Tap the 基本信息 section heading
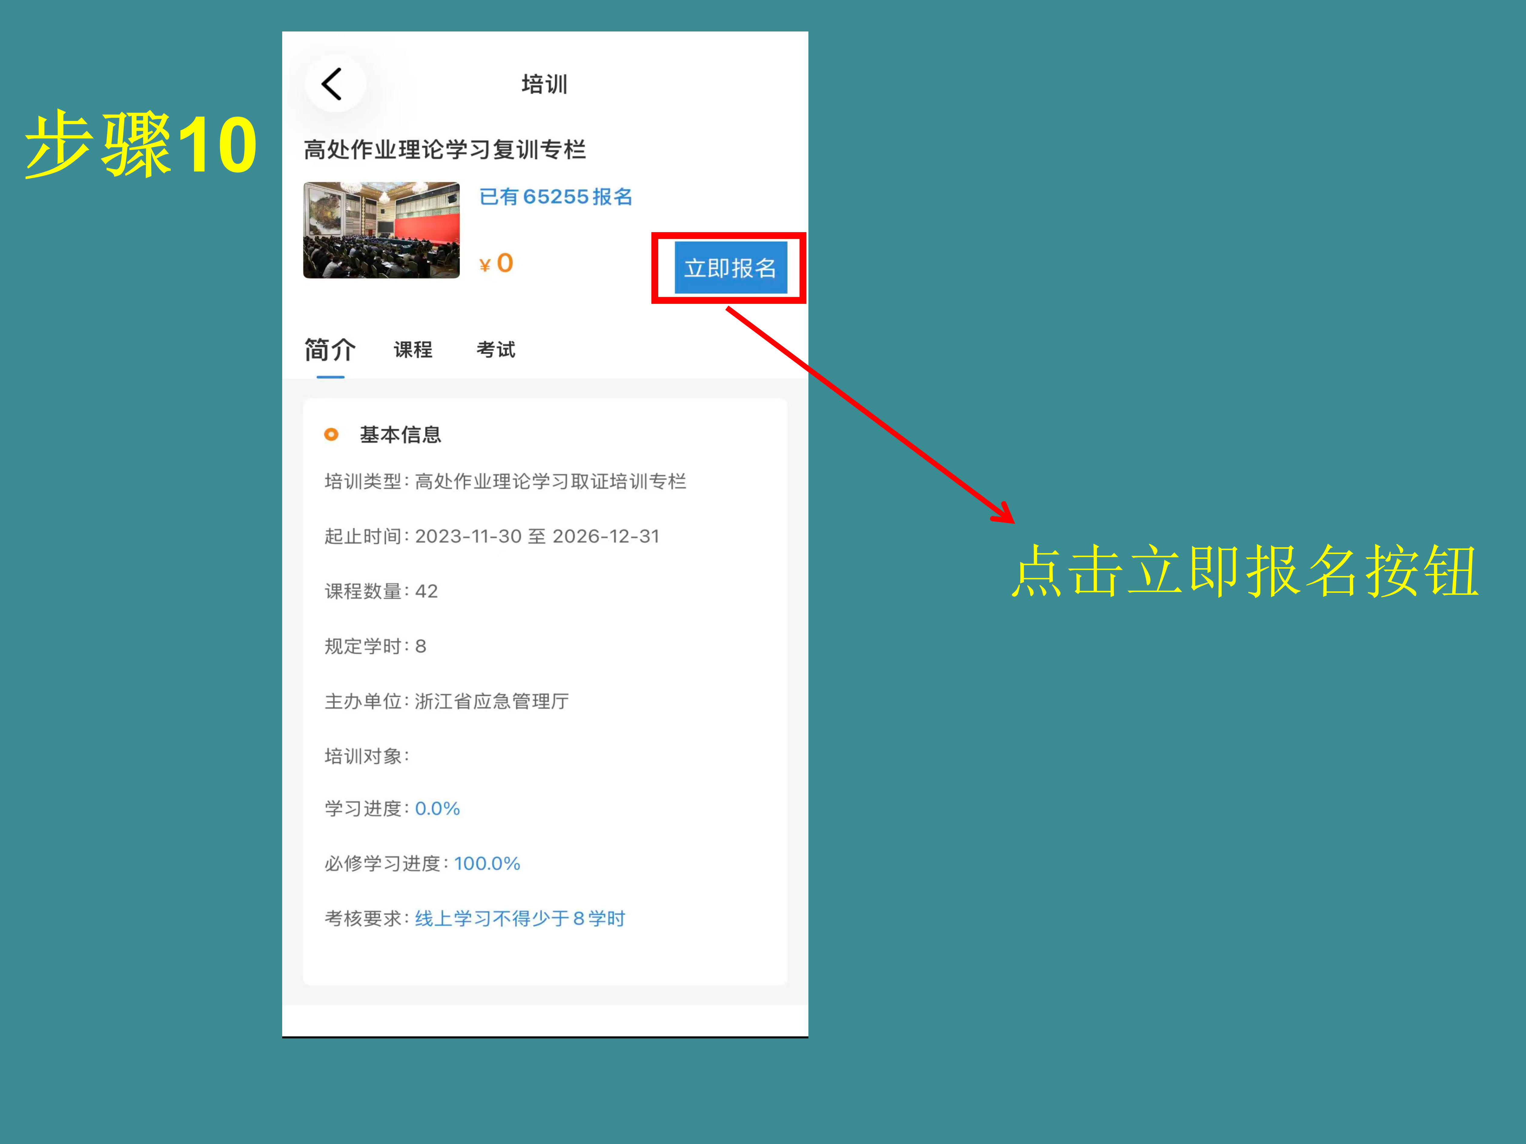Viewport: 1526px width, 1144px height. (x=400, y=434)
